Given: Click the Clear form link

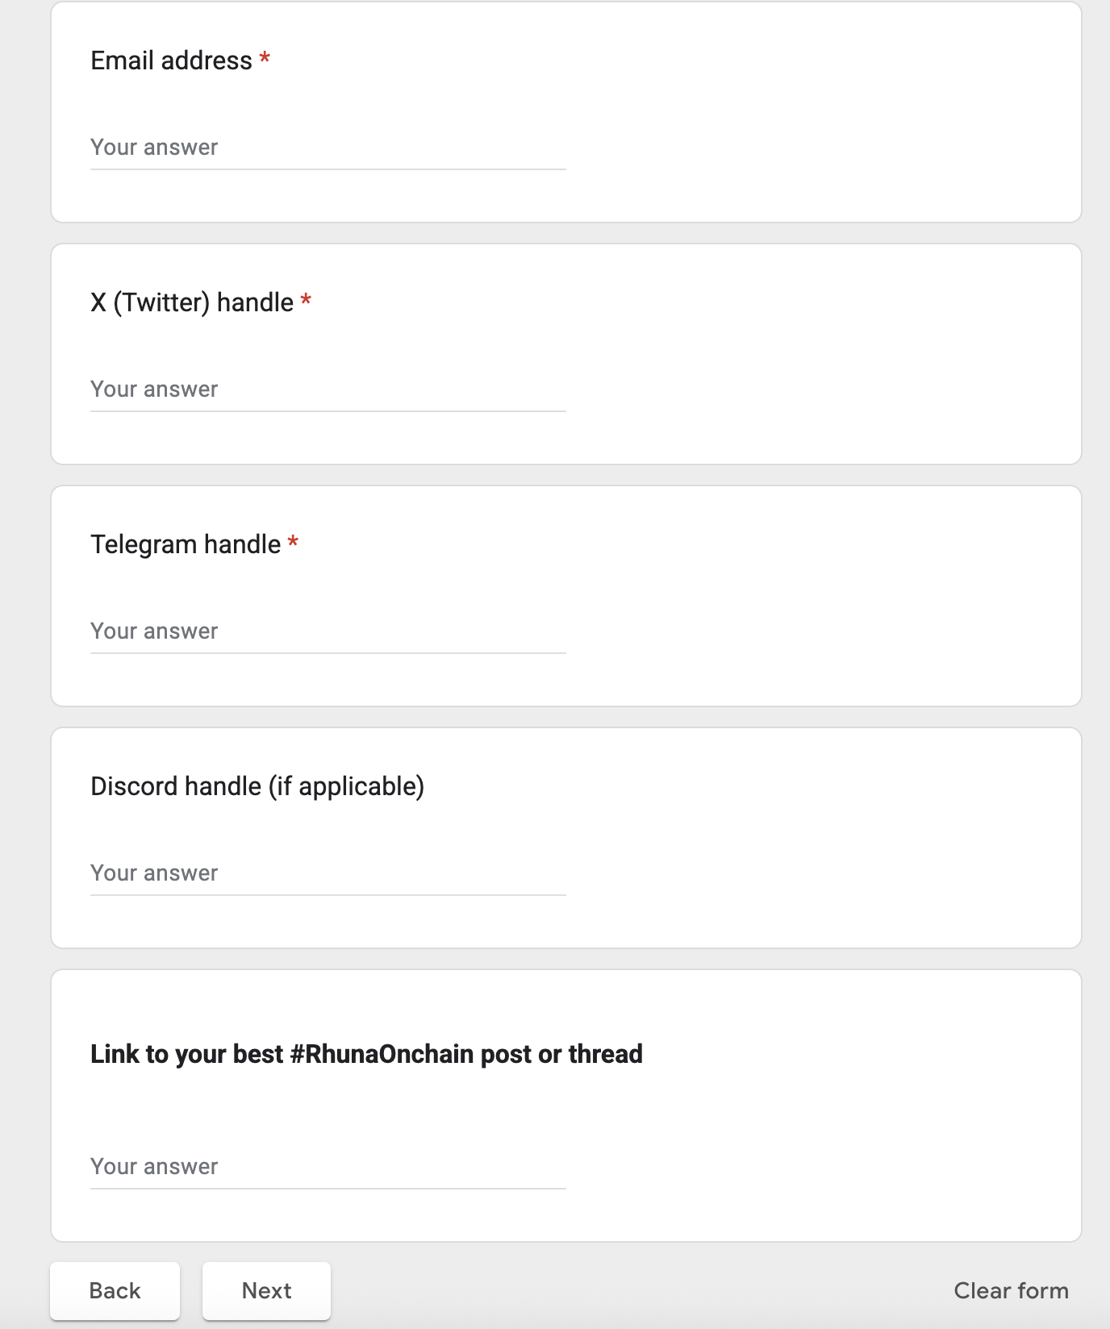Looking at the screenshot, I should pyautogui.click(x=1011, y=1290).
